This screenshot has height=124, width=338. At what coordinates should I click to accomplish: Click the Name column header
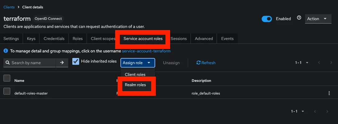pos(19,81)
